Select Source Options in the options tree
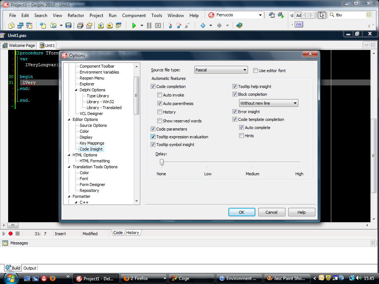The image size is (379, 284). [93, 125]
